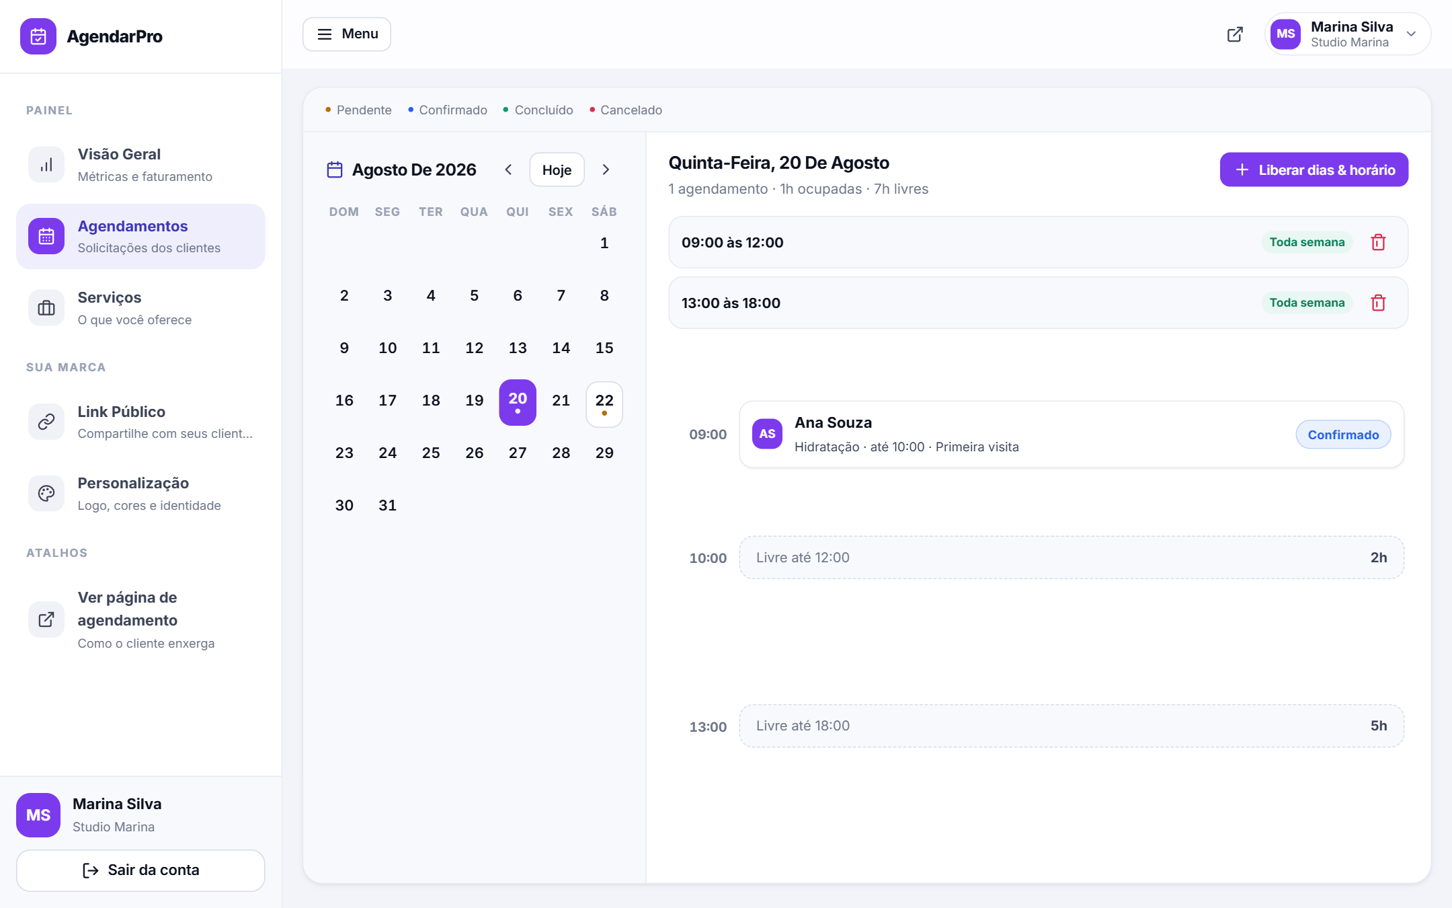Delete the 09:00 às 12:00 time slot
The width and height of the screenshot is (1452, 908).
[x=1378, y=242]
